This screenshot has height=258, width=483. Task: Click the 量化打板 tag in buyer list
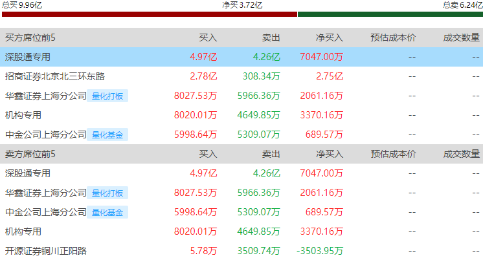pyautogui.click(x=107, y=96)
